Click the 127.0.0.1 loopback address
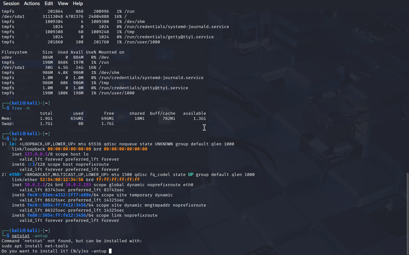Viewport: 409px width, 255px height. 36,154
